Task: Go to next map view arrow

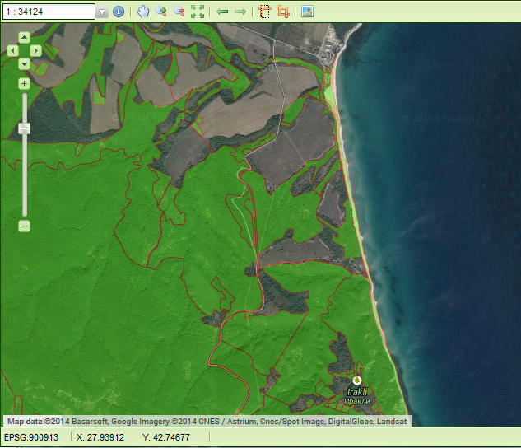Action: (x=240, y=12)
